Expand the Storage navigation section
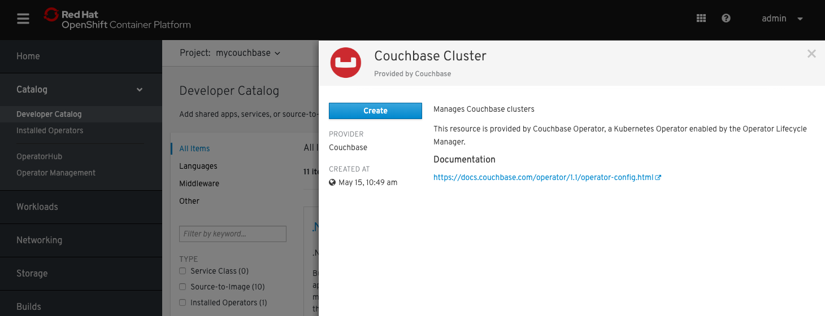825x316 pixels. click(x=81, y=273)
